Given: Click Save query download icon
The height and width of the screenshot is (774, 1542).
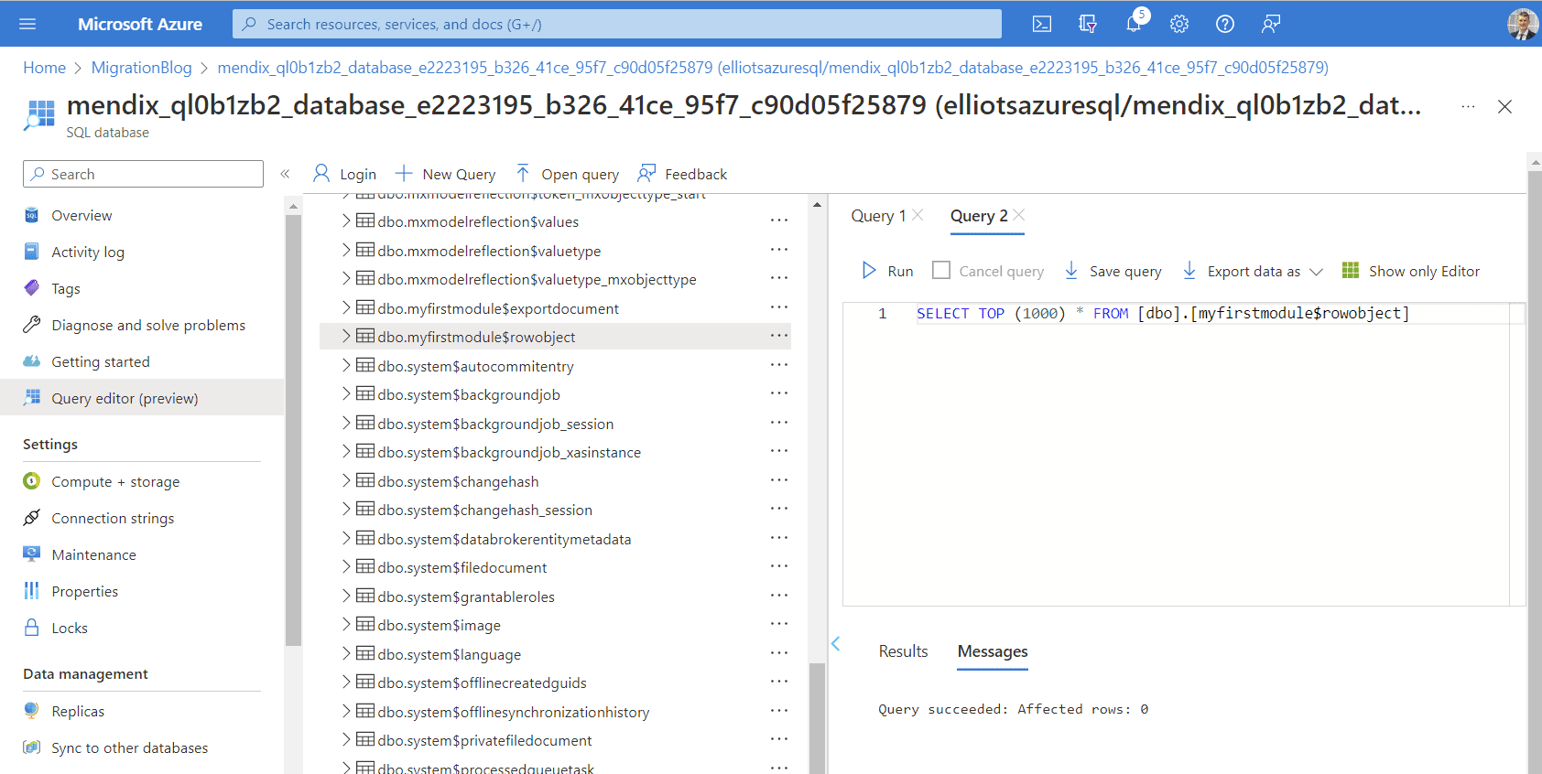Looking at the screenshot, I should pyautogui.click(x=1071, y=271).
